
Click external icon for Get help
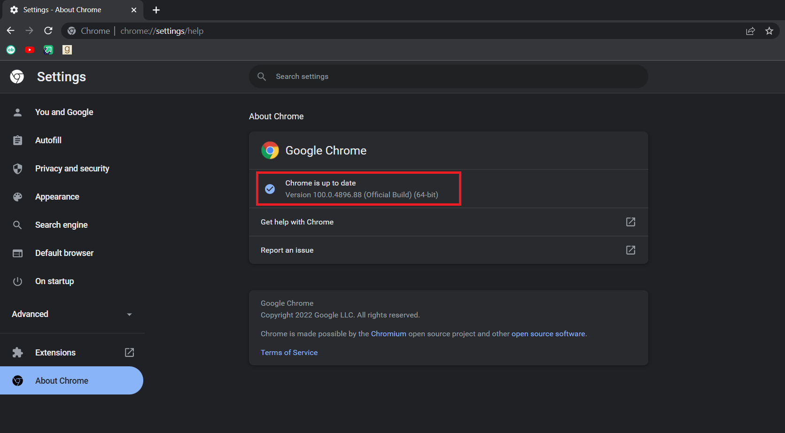[630, 222]
